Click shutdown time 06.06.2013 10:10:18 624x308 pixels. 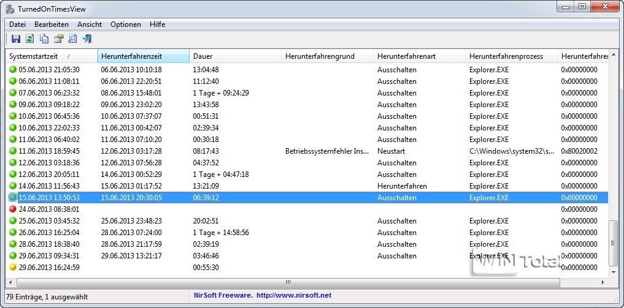click(x=131, y=70)
